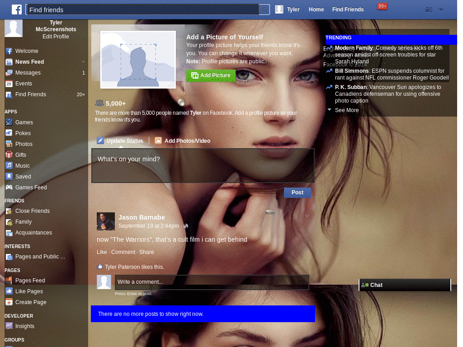This screenshot has height=347, width=463.
Task: Click the Insights chart icon
Action: 9,326
